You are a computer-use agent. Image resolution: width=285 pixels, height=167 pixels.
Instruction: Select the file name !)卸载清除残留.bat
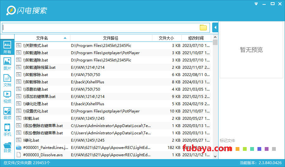(39, 67)
